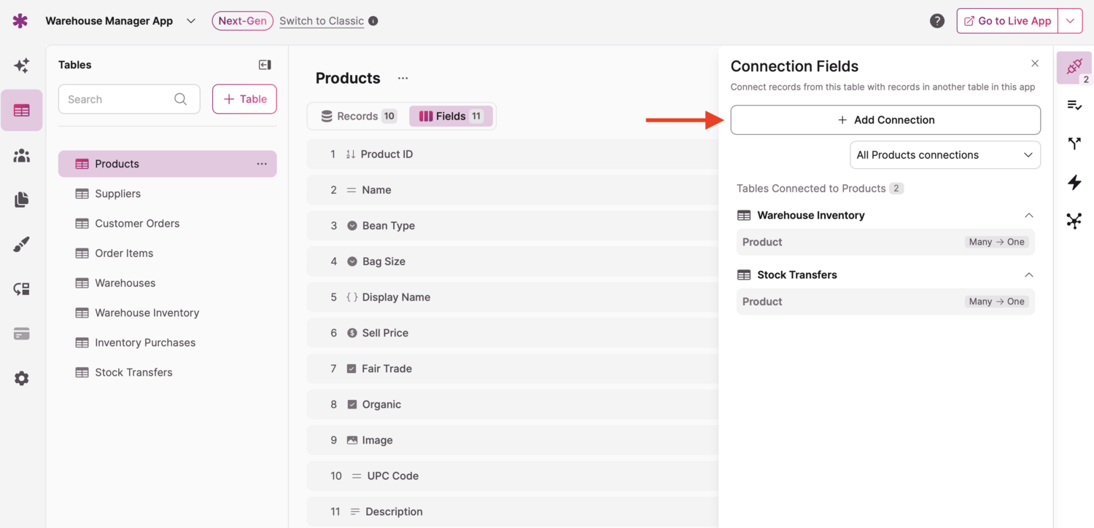Viewport: 1094px width, 528px height.
Task: Open the Themes paintbrush icon
Action: [x=21, y=245]
